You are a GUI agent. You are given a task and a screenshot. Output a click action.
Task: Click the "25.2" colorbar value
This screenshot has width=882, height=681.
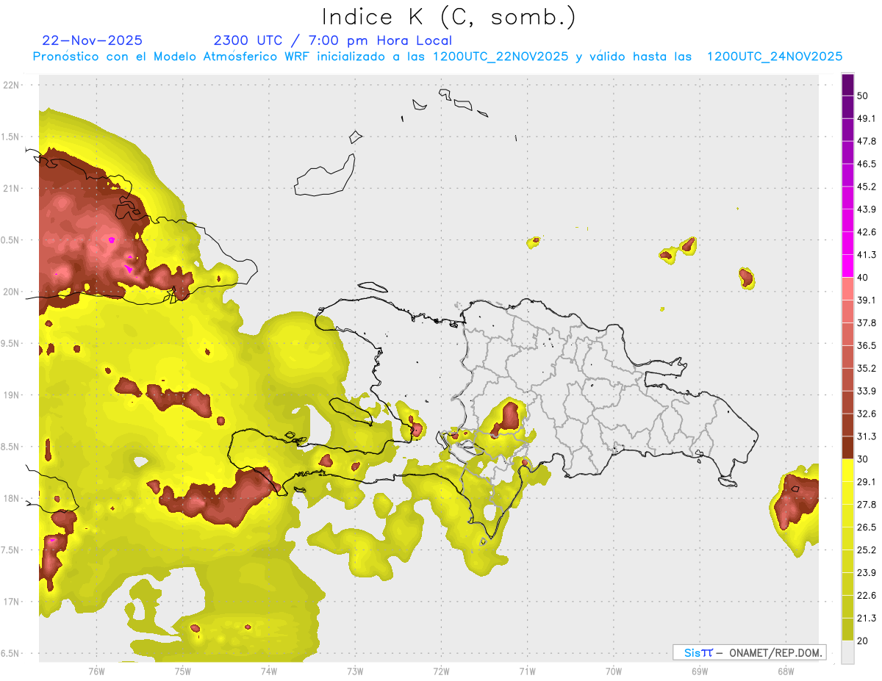pyautogui.click(x=867, y=550)
